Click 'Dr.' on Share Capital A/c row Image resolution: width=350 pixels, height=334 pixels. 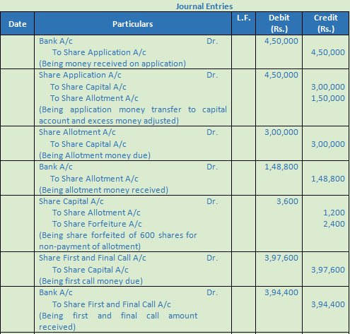(x=212, y=201)
